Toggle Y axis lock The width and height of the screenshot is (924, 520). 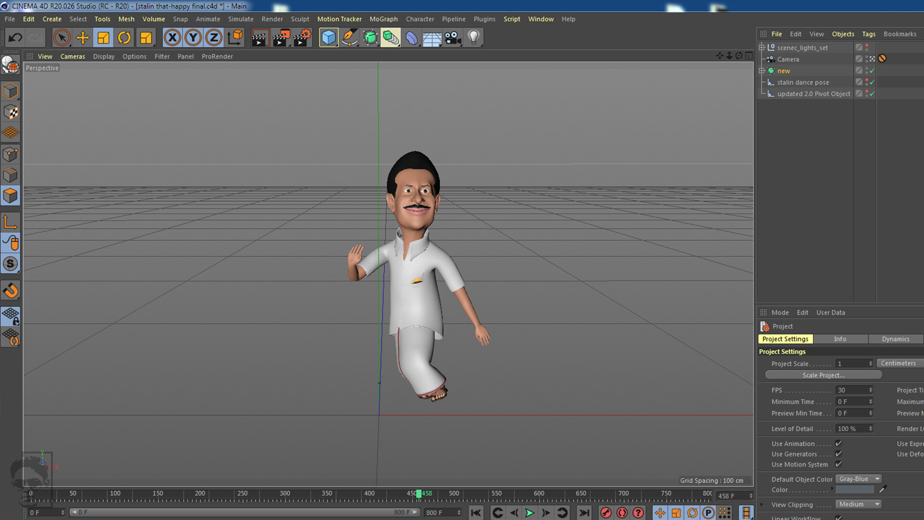193,38
